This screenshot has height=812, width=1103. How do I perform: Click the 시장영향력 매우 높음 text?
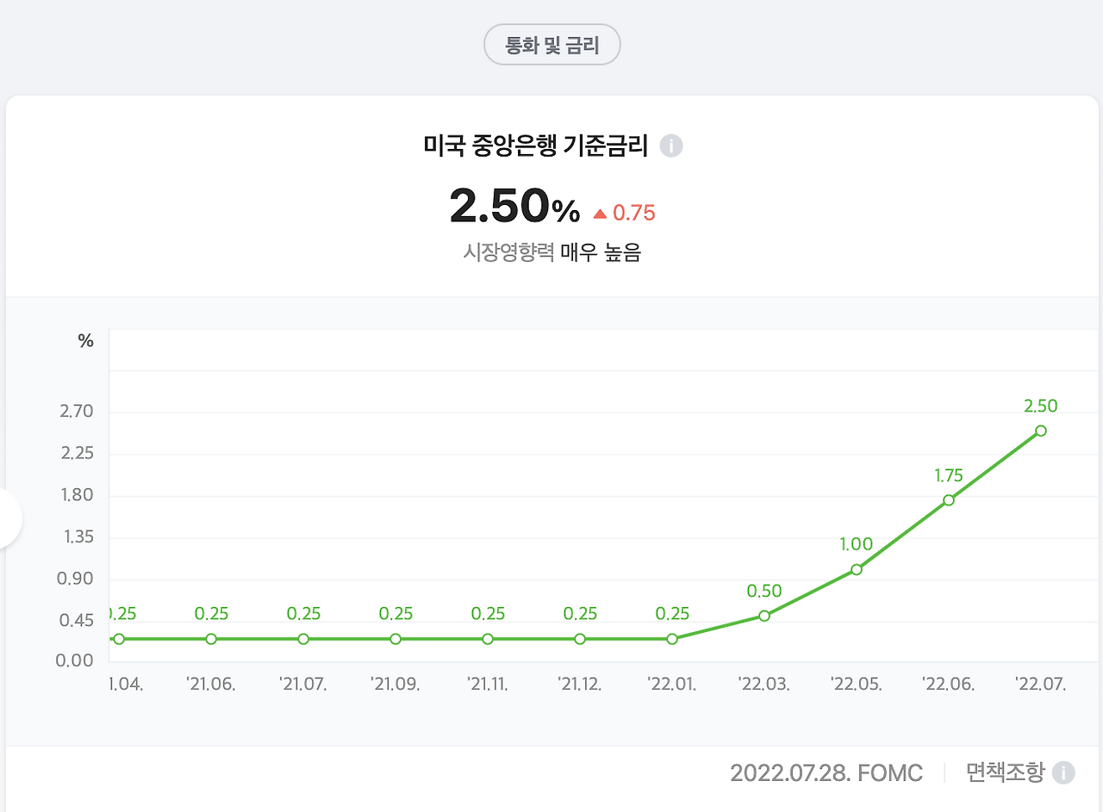(551, 253)
